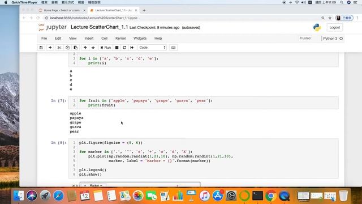Click zoom magnifier in address bar

pos(323,18)
